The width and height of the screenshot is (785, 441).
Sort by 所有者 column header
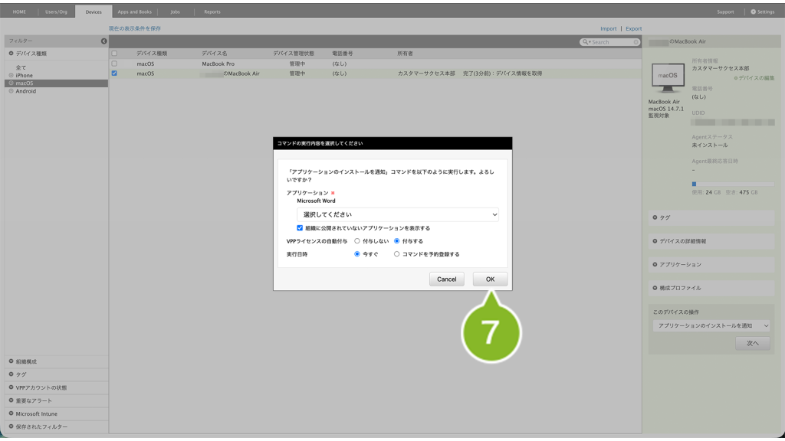[x=405, y=54]
